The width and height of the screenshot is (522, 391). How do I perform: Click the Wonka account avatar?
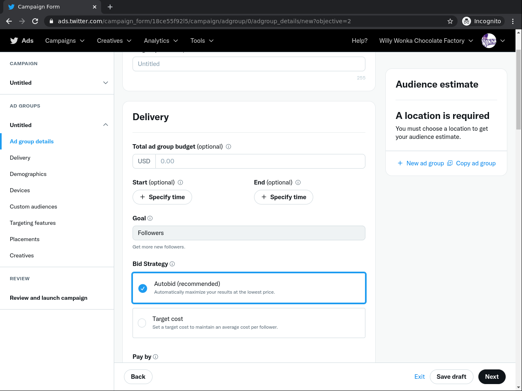tap(489, 41)
